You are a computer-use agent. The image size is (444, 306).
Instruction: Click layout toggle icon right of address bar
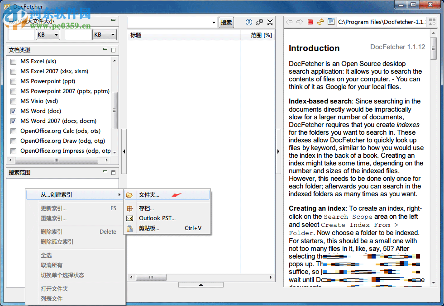[432, 22]
